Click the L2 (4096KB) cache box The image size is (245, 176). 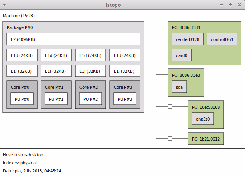click(x=73, y=39)
